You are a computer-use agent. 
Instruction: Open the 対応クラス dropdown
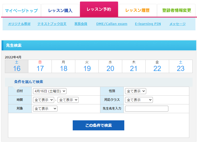139,100
